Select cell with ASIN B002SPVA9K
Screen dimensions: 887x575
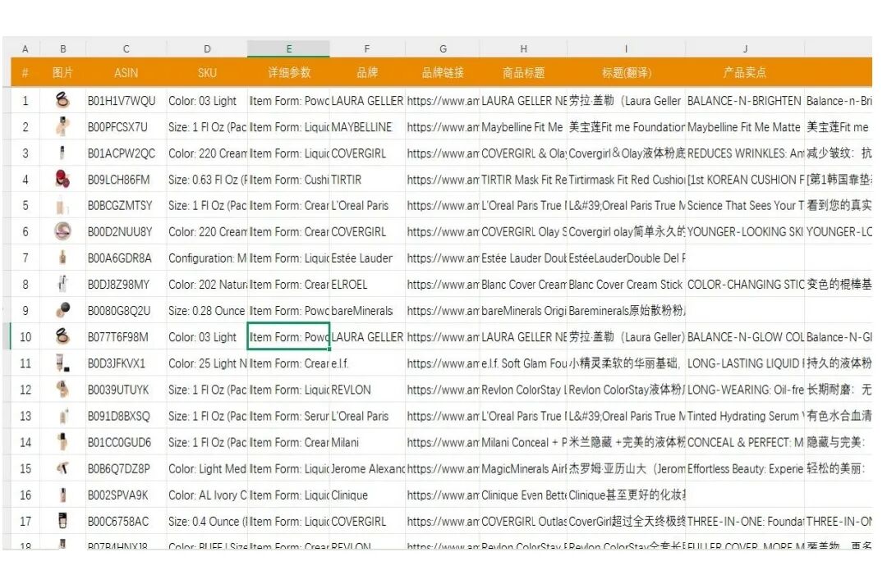[x=126, y=495]
